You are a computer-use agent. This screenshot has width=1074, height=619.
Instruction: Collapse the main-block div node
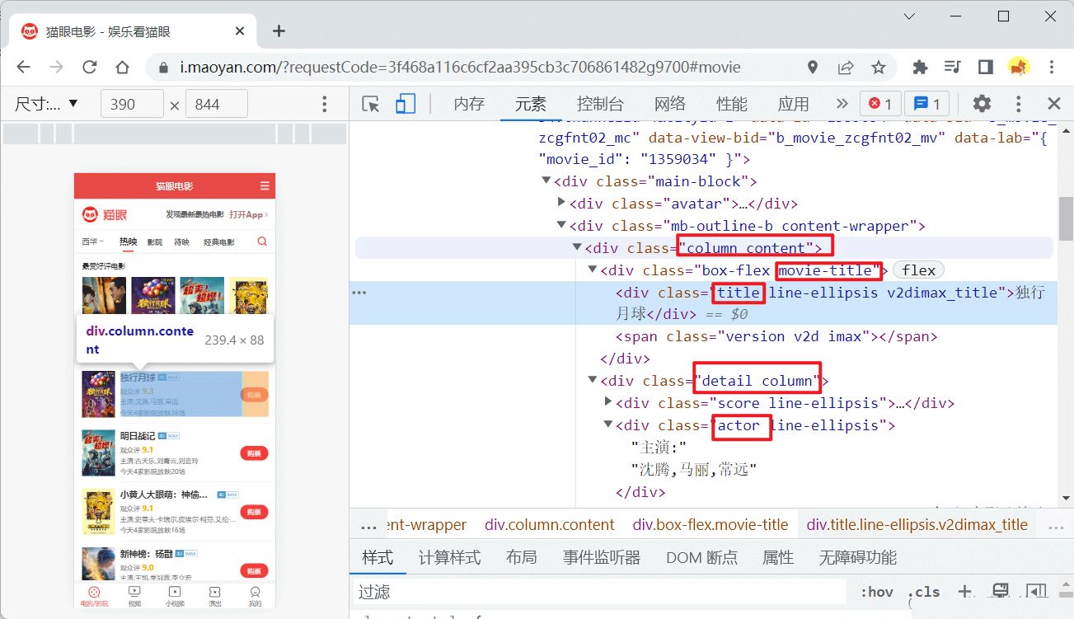[x=546, y=181]
